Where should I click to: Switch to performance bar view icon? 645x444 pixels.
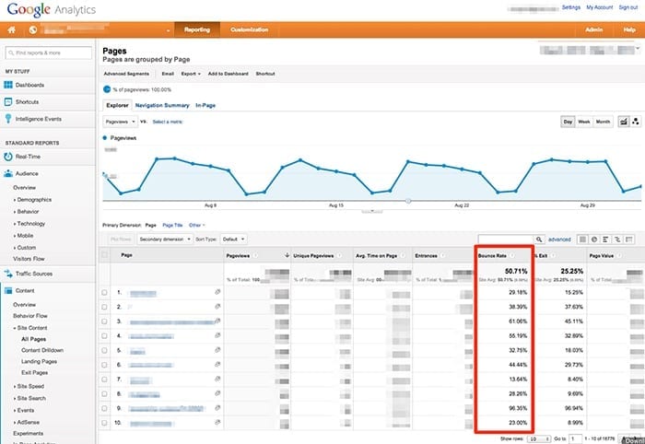pyautogui.click(x=605, y=240)
